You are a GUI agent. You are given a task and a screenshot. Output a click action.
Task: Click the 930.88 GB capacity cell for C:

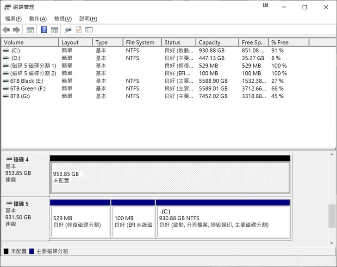click(x=212, y=51)
